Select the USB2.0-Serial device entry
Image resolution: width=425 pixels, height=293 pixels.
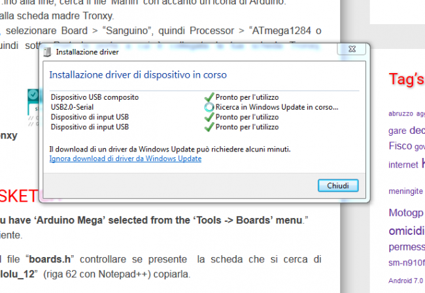point(73,107)
